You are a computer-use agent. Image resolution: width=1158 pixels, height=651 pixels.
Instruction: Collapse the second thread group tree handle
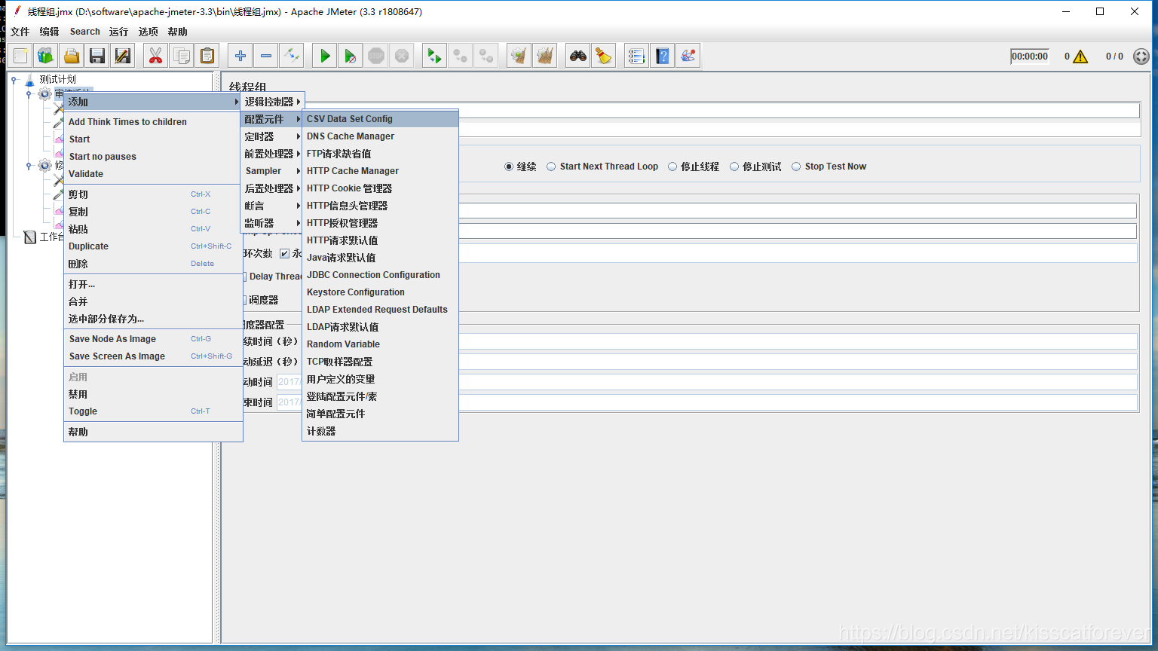click(x=29, y=166)
